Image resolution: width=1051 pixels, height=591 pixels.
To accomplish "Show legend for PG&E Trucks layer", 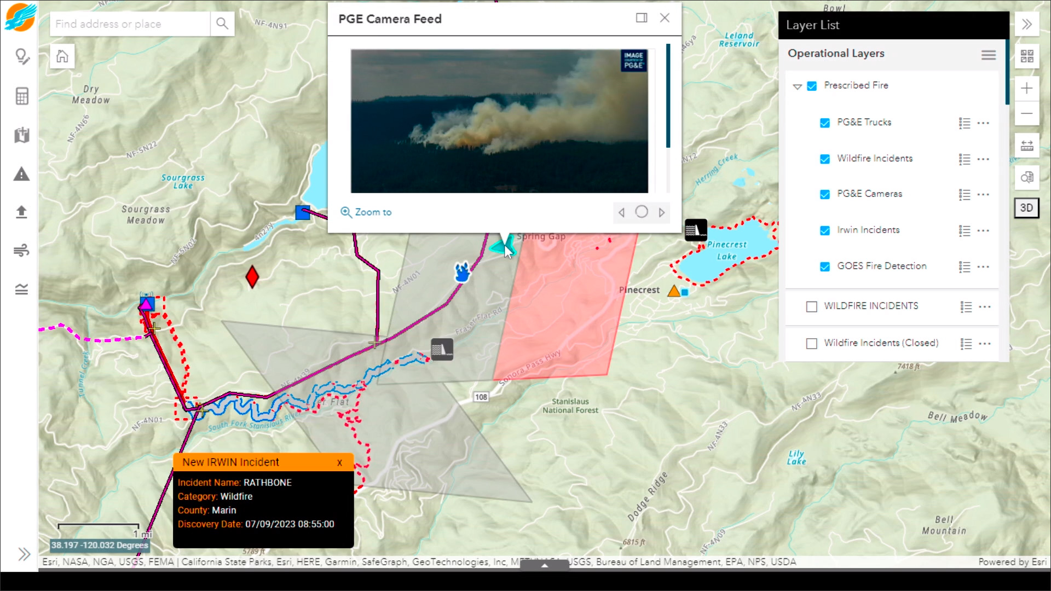I will coord(964,123).
